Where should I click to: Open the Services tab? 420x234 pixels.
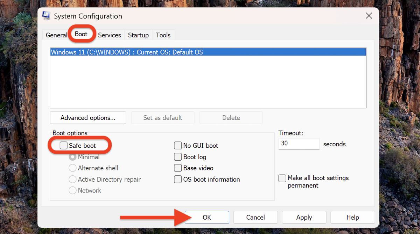110,35
